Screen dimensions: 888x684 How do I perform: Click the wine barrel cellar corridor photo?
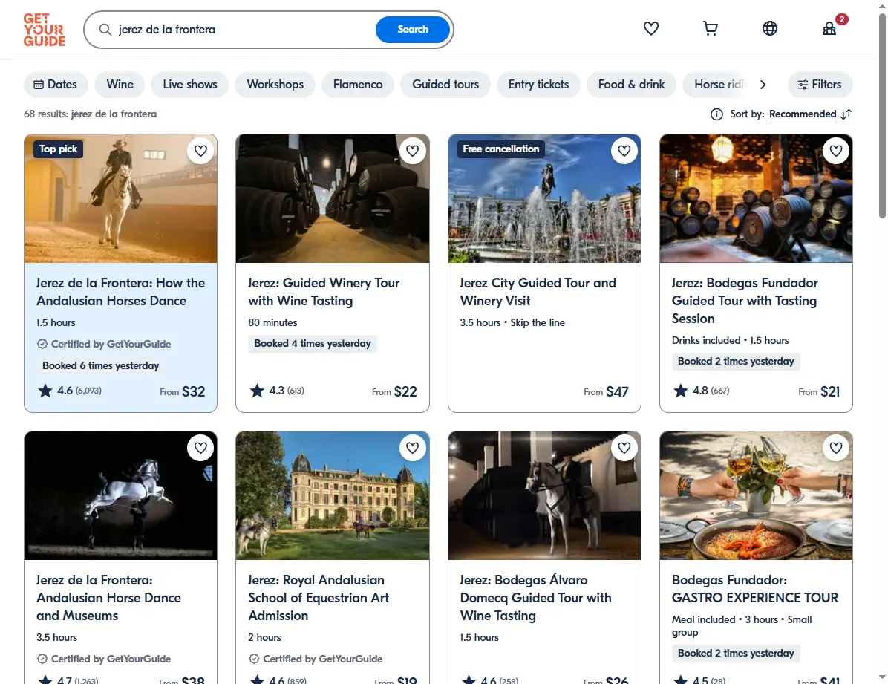333,198
